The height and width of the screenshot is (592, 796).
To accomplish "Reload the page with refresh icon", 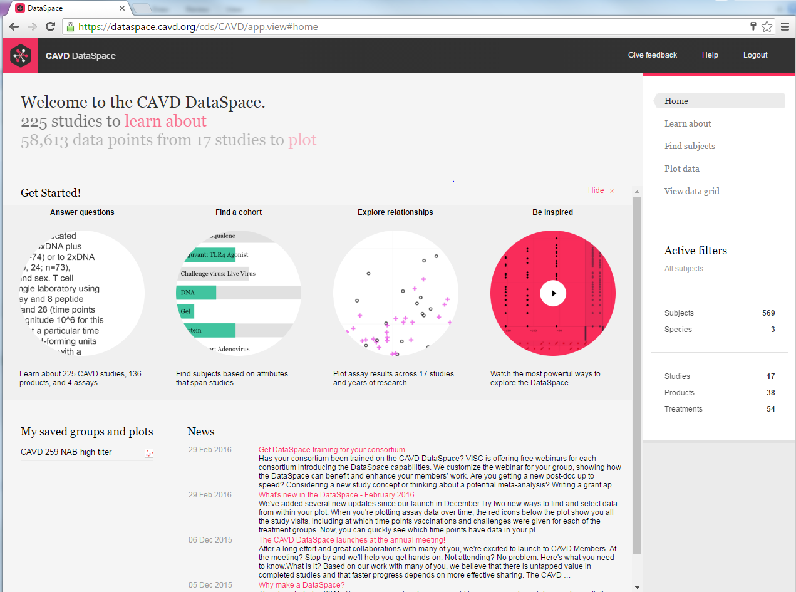I will tap(51, 26).
